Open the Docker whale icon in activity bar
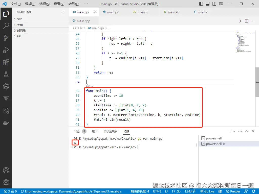 point(6,123)
